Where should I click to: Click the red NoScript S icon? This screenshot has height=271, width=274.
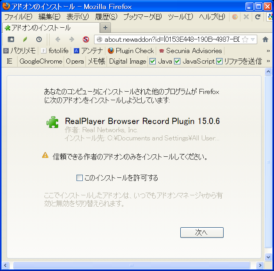pos(86,39)
